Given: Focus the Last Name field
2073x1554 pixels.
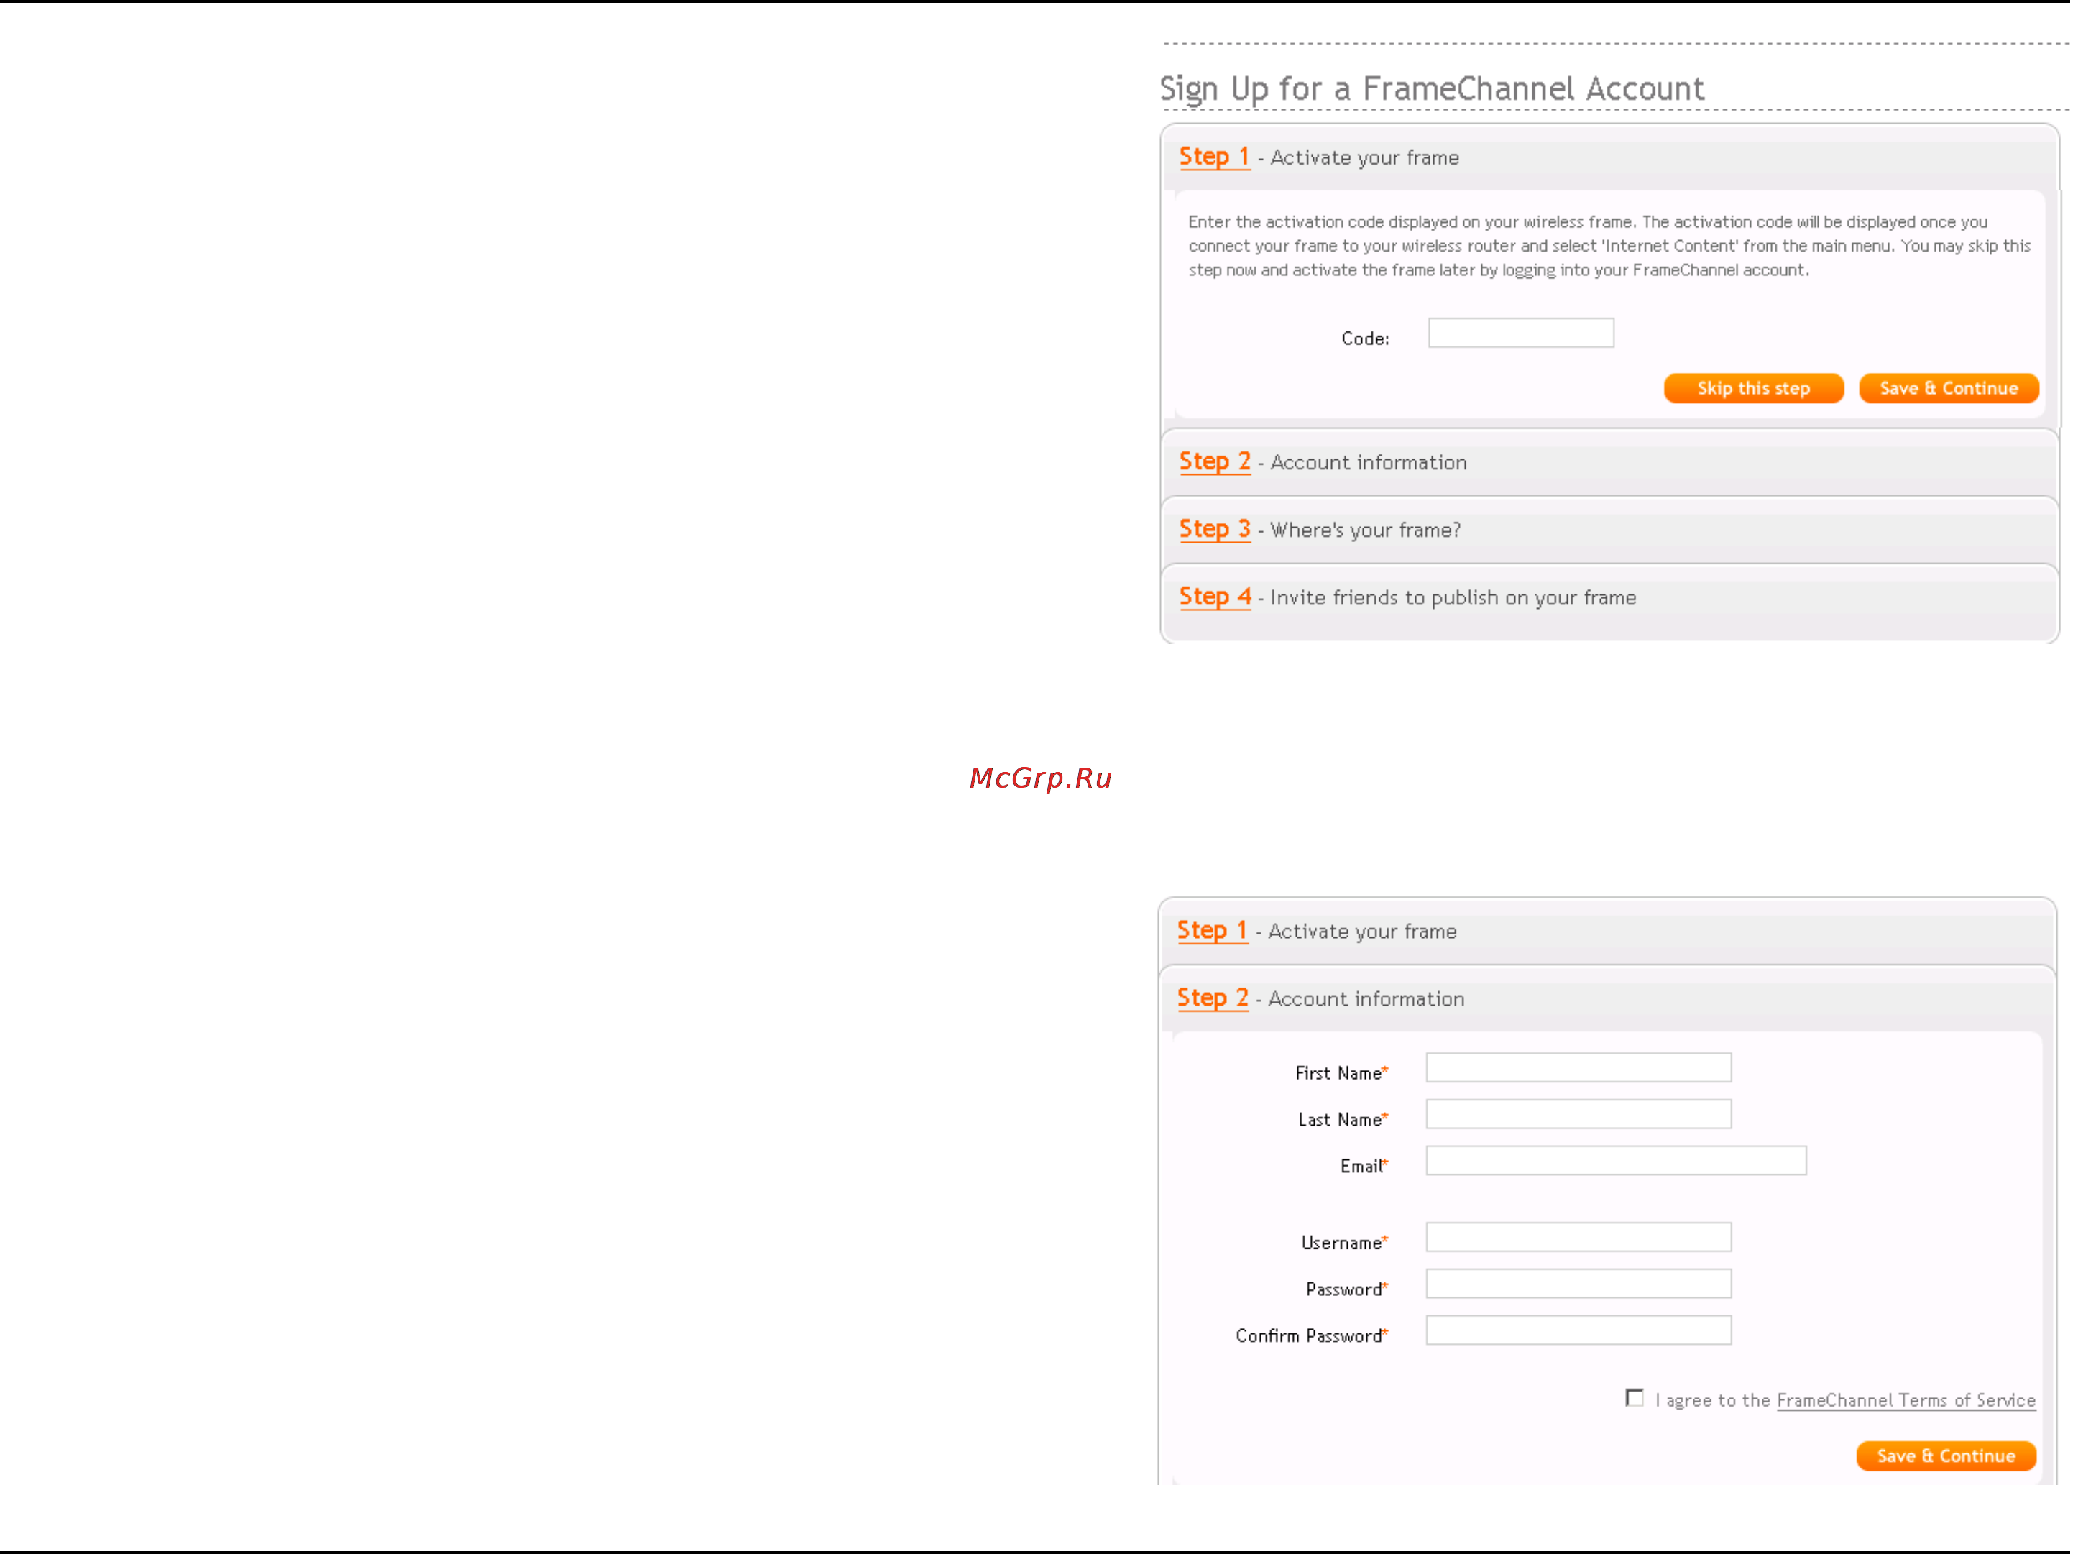Looking at the screenshot, I should pos(1578,1114).
